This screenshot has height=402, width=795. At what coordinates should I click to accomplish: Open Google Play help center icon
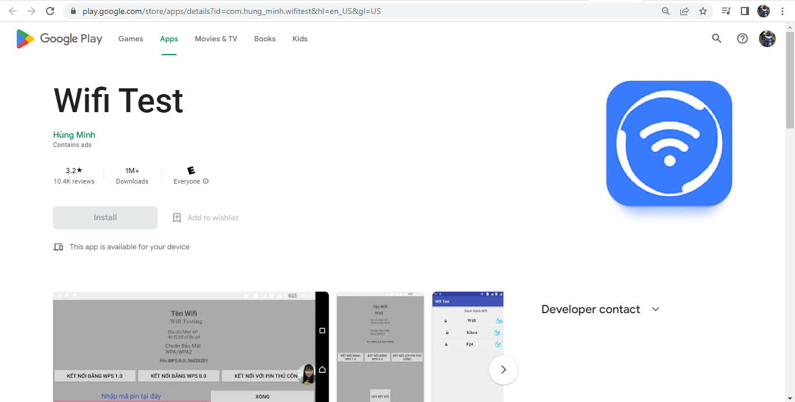pyautogui.click(x=742, y=38)
